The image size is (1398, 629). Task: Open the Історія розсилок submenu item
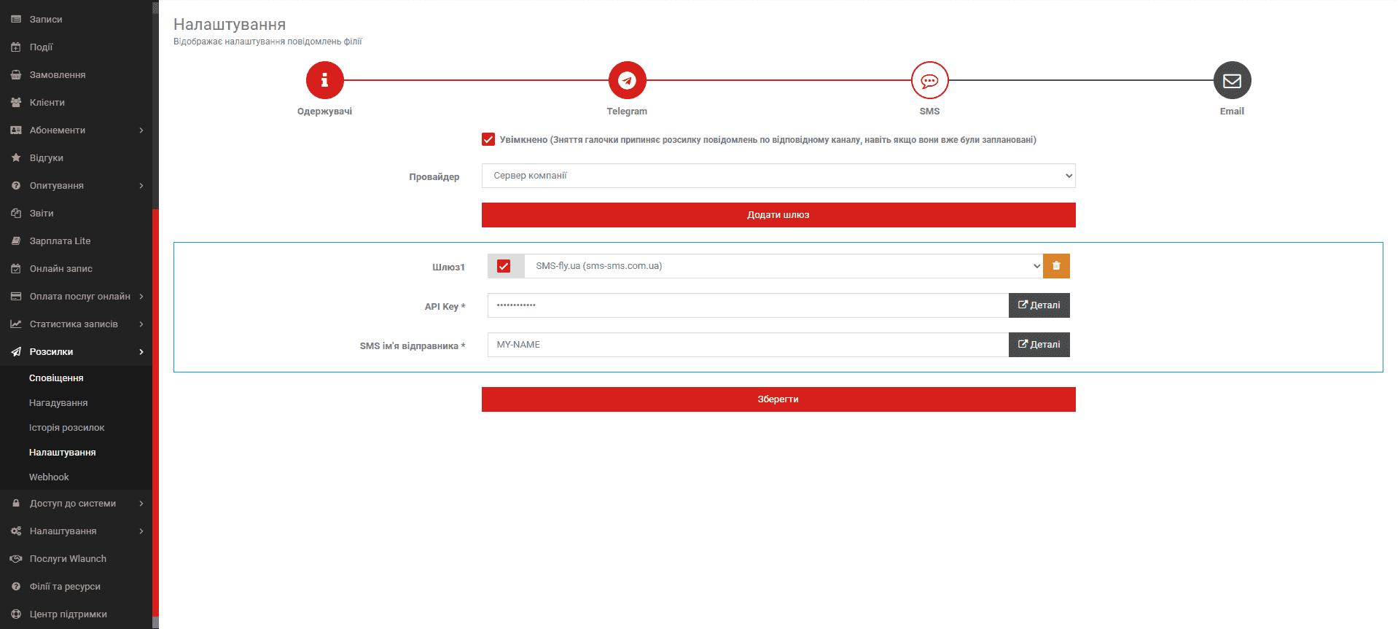[67, 428]
